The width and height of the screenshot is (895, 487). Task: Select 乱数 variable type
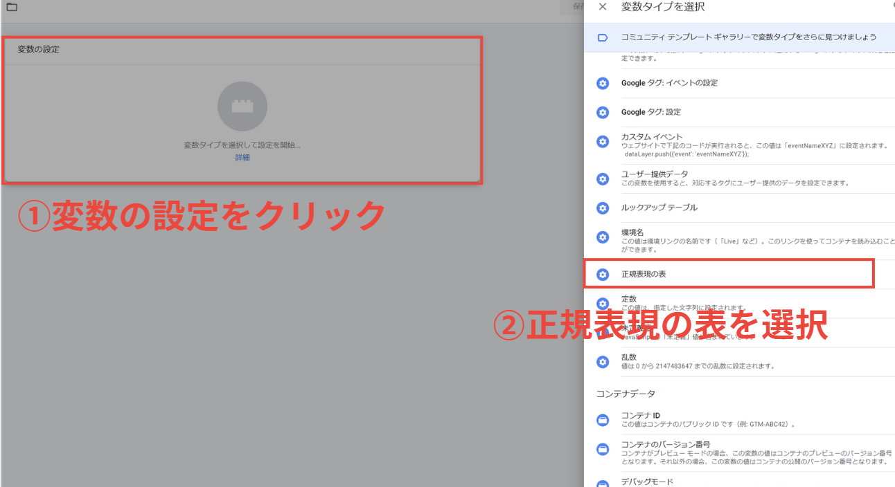tap(739, 361)
